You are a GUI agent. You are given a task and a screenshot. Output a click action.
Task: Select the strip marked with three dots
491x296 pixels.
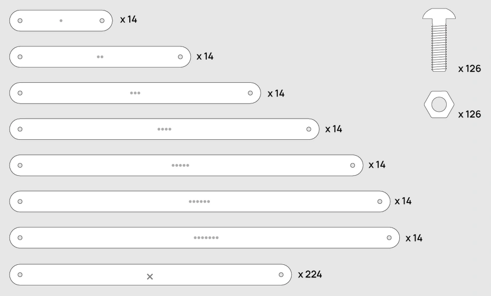(135, 93)
